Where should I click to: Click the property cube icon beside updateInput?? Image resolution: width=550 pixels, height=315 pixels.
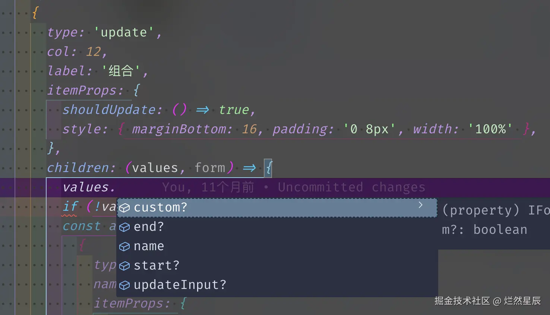(x=124, y=285)
